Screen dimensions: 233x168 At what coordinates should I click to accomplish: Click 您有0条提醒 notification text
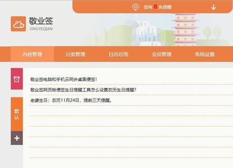158,7
